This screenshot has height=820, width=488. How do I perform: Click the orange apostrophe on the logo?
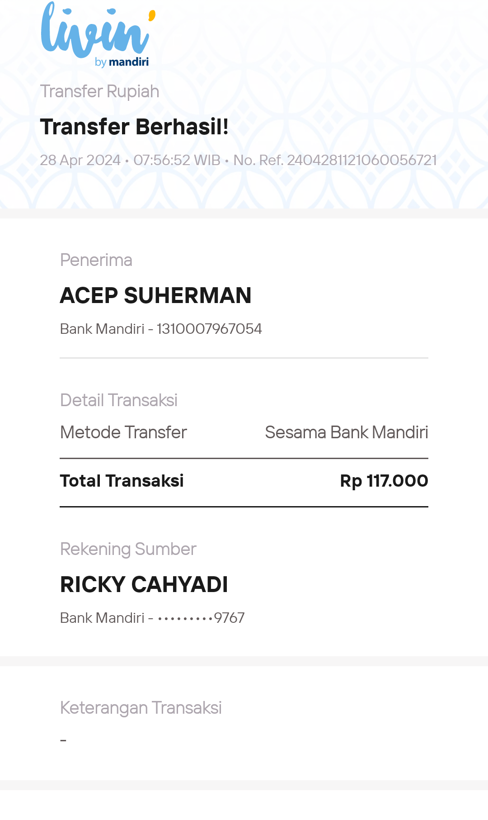(x=152, y=16)
